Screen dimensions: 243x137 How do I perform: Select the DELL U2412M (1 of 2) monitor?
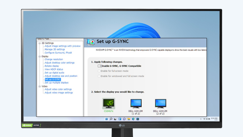136,104
